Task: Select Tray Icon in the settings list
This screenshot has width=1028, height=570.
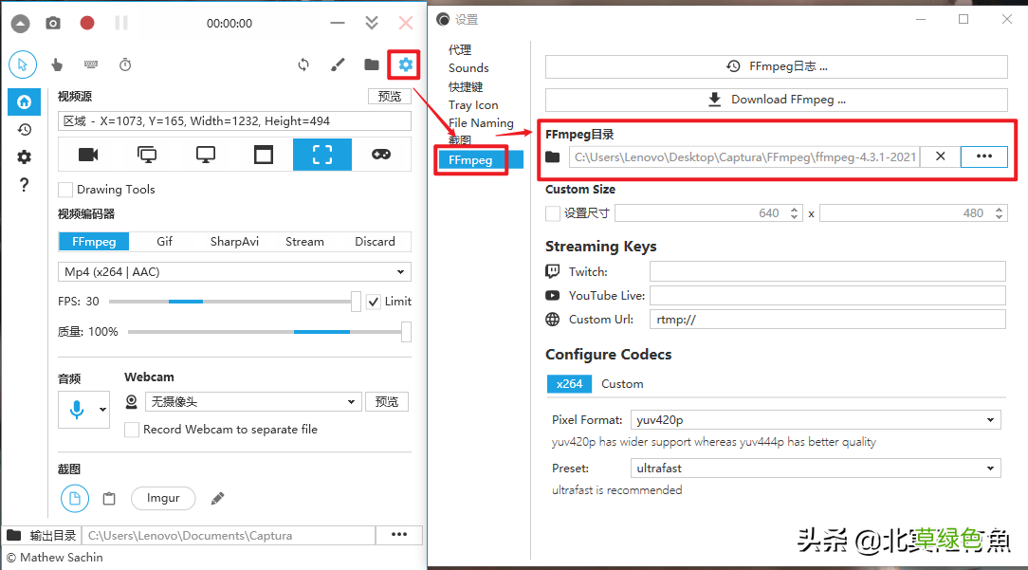Action: tap(473, 105)
